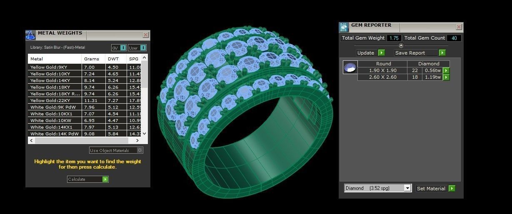This screenshot has width=512, height=214.
Task: Click the gem count 18 cell
Action: (415, 77)
